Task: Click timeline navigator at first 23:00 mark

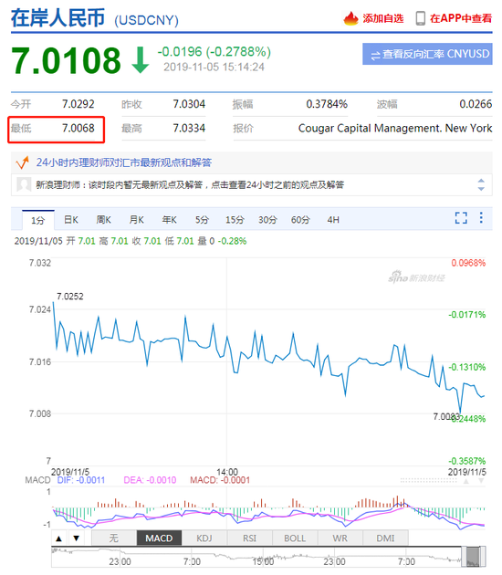Action: pyautogui.click(x=120, y=561)
